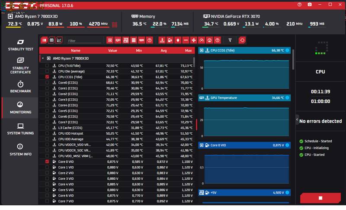
Task: Uncheck the Core 0 VID checkbox
Action: [47, 162]
